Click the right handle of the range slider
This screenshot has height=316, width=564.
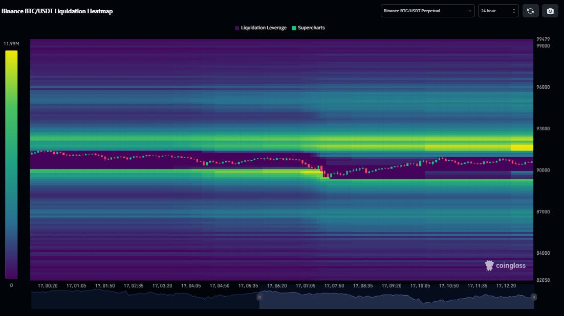pyautogui.click(x=534, y=297)
